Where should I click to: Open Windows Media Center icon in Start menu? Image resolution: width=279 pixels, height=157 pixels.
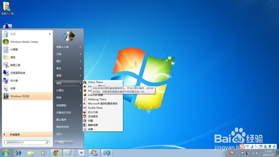(x=6, y=42)
